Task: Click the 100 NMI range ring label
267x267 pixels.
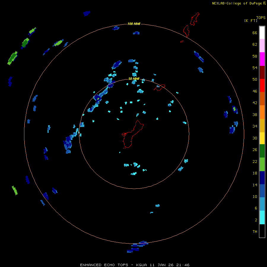Action: (134, 24)
